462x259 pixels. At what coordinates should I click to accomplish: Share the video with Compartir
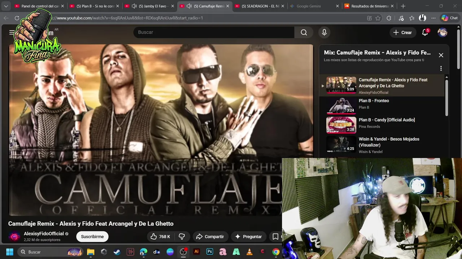click(210, 236)
